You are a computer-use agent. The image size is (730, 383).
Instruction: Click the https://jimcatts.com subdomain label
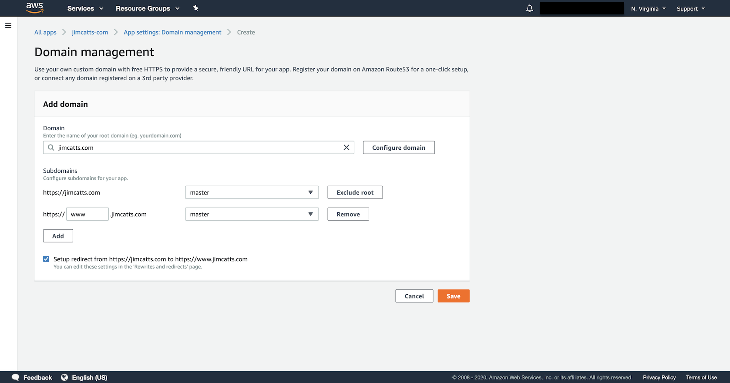pyautogui.click(x=71, y=192)
